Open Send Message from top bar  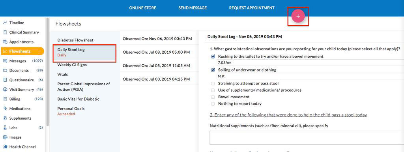(193, 8)
